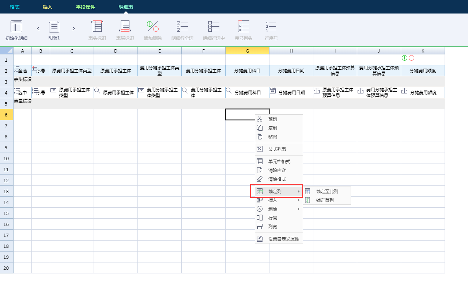Select column header H
This screenshot has height=284, width=468.
pos(291,51)
